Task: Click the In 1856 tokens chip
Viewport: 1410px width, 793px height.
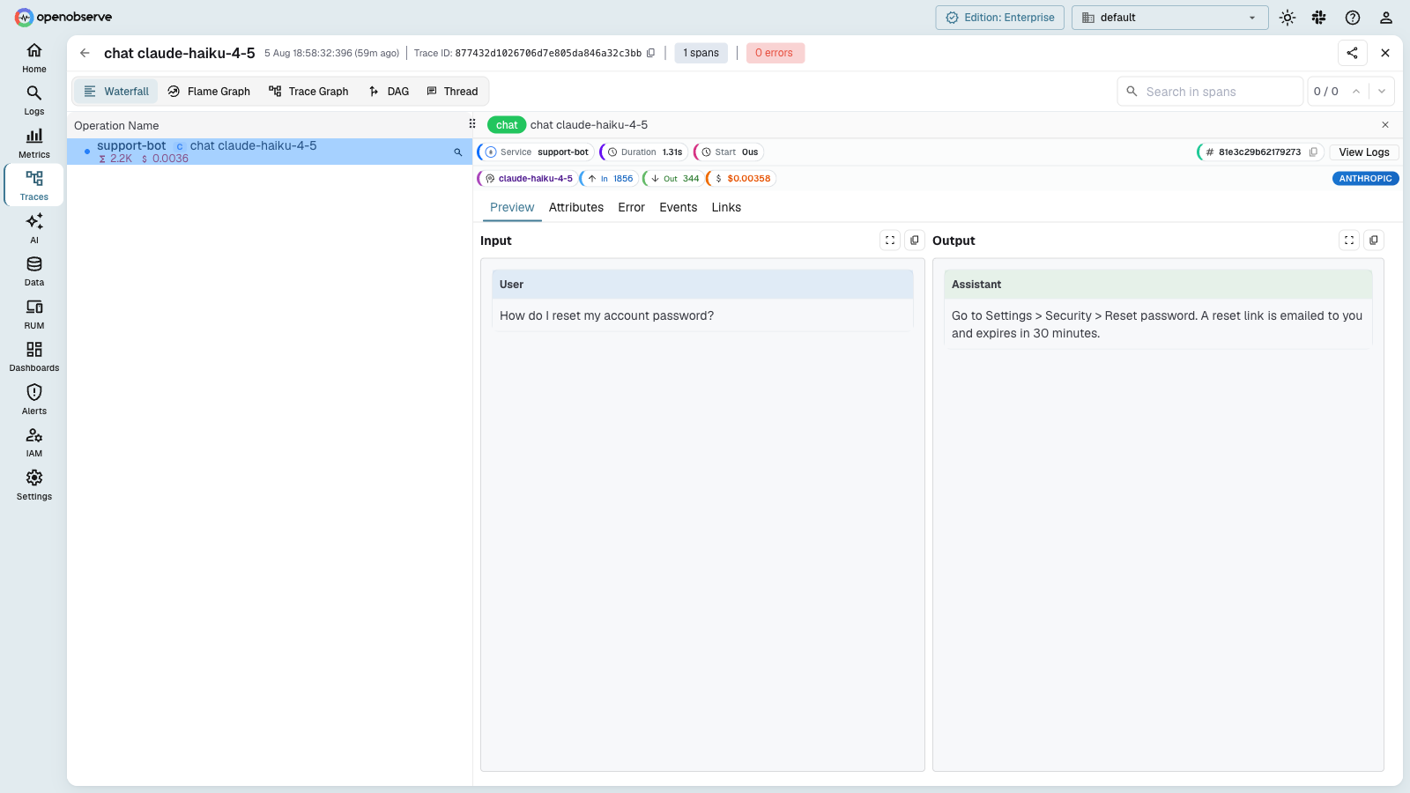Action: [x=610, y=179]
